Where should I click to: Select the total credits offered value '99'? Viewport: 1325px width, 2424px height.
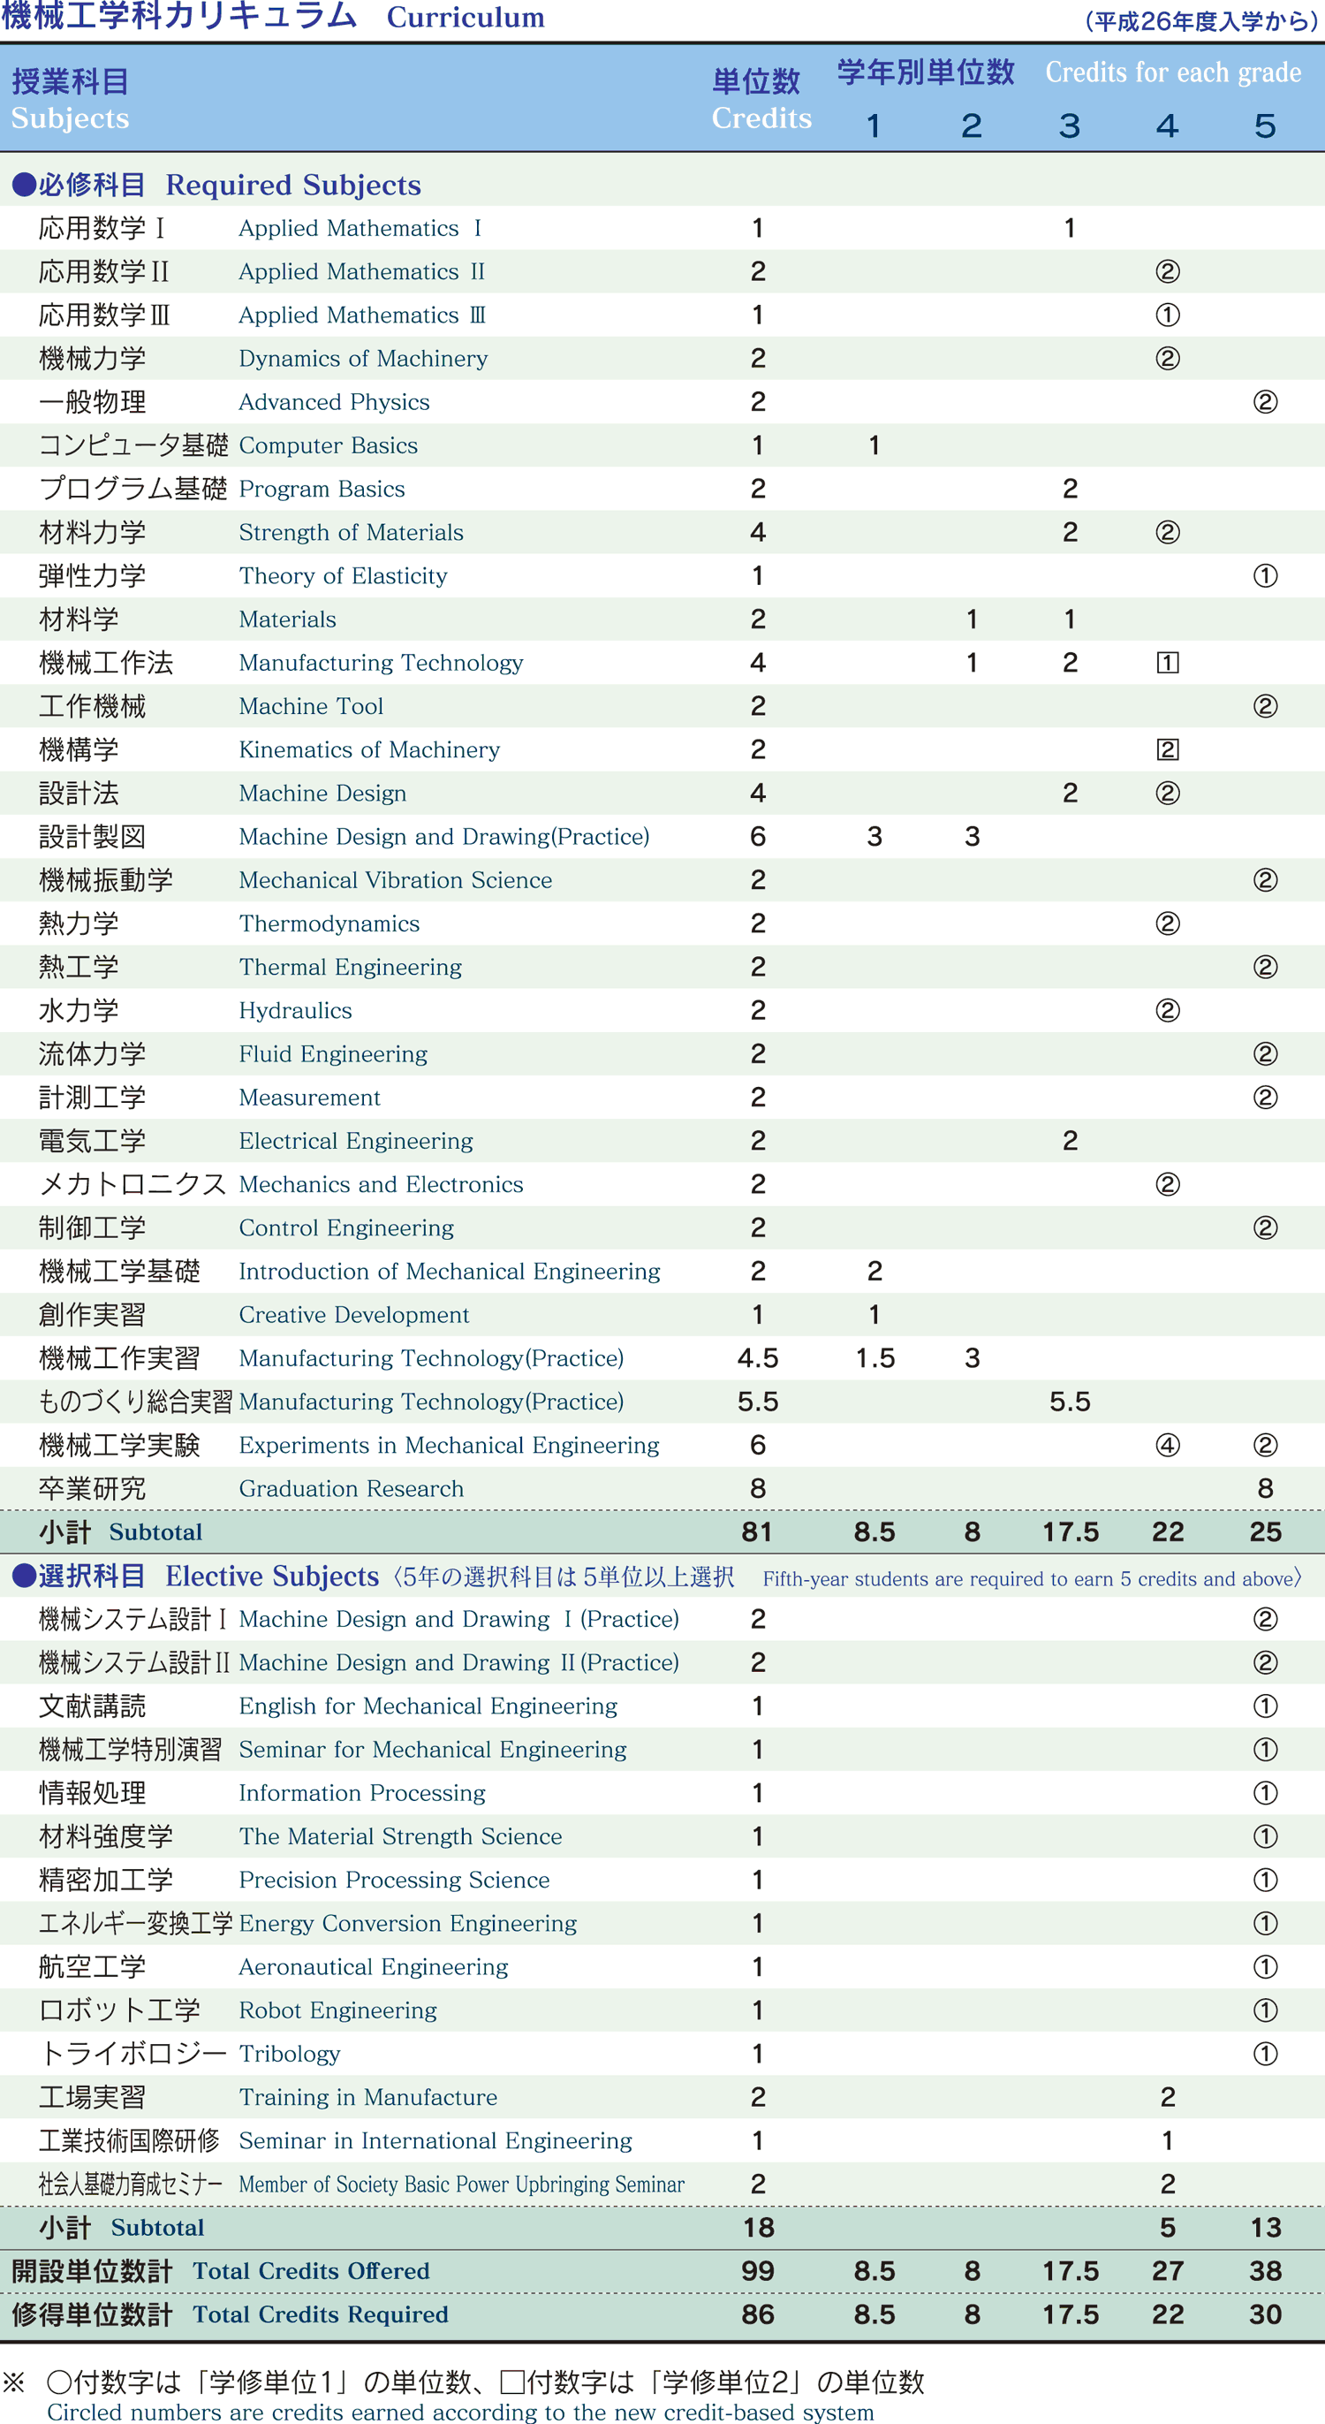[x=758, y=2270]
